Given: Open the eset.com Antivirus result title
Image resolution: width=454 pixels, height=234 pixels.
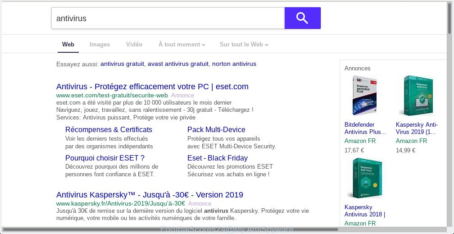Looking at the screenshot, I should [152, 87].
